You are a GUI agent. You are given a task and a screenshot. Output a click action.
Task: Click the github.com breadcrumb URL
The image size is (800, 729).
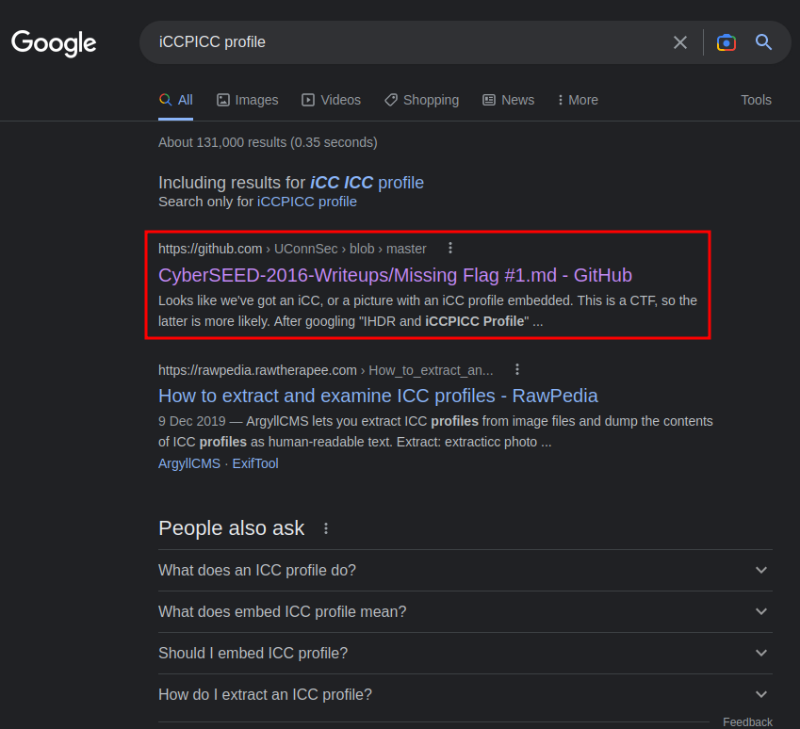292,249
